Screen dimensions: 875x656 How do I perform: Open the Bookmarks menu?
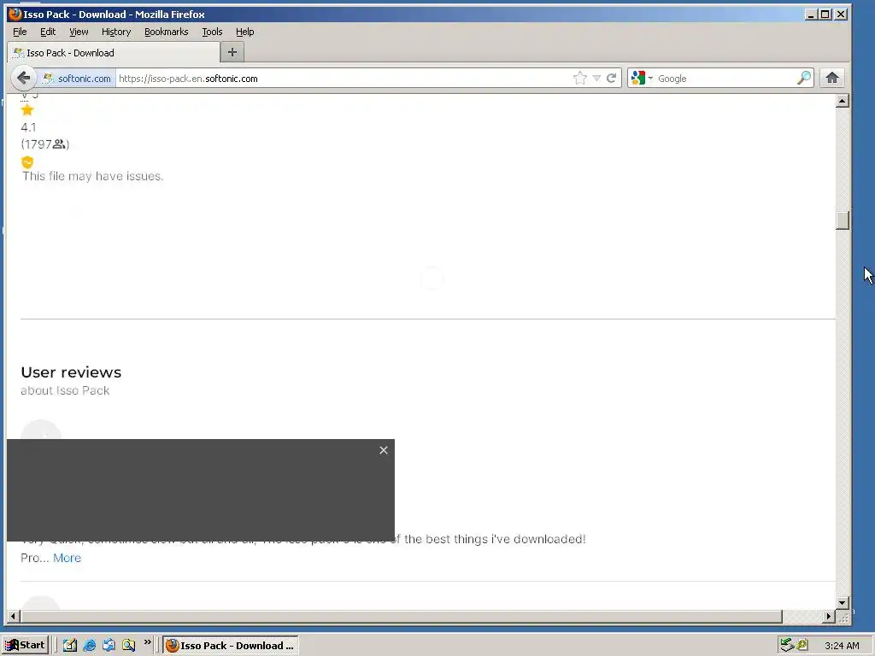tap(167, 32)
